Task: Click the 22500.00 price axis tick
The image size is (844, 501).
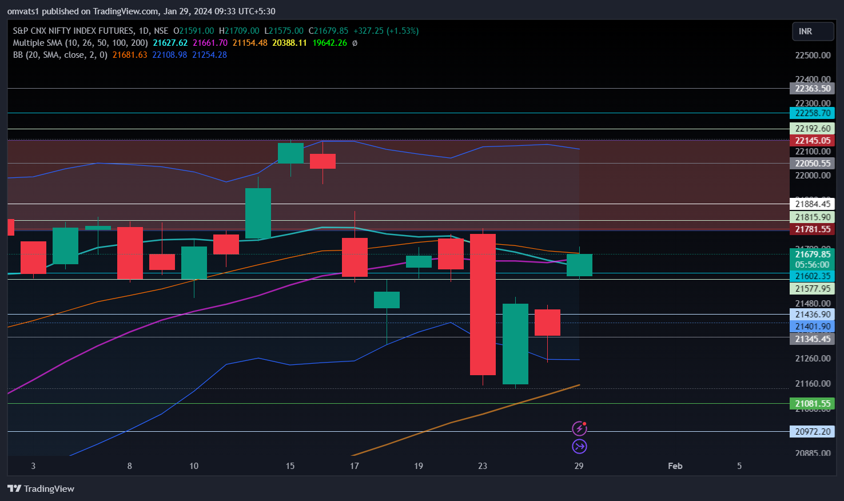Action: [x=813, y=55]
